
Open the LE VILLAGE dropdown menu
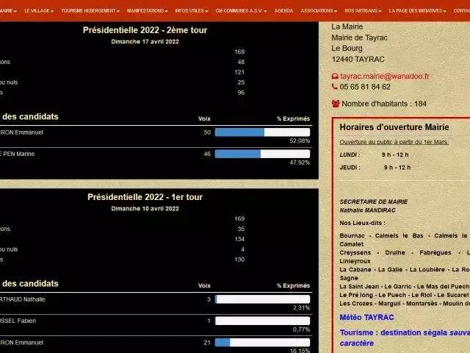[39, 11]
